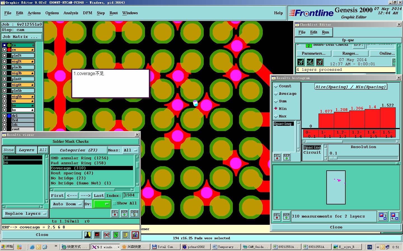Image resolution: width=403 pixels, height=251 pixels.
Task: Click green numbered page icon
Action: [x=116, y=235]
